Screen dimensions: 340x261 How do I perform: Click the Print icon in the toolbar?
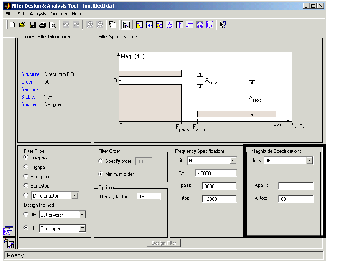(x=42, y=25)
